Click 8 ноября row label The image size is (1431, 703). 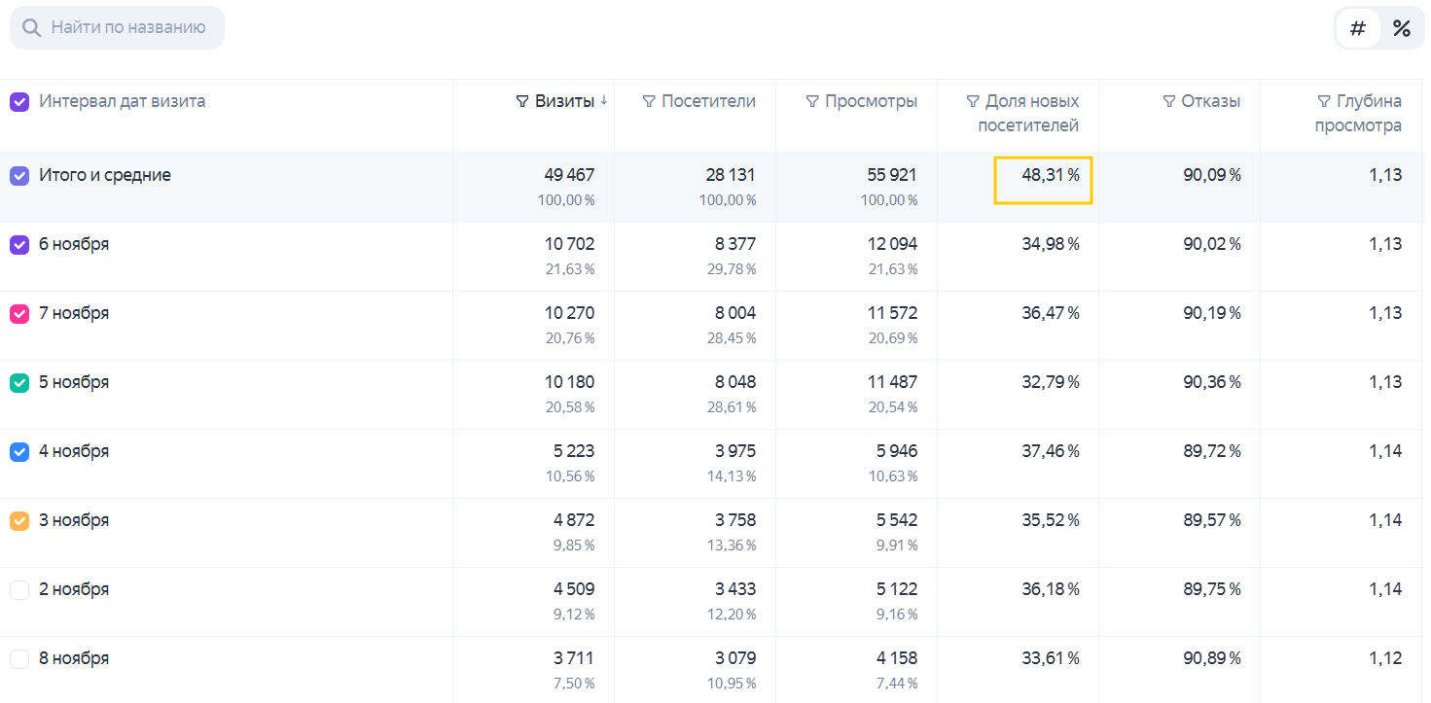[x=74, y=658]
